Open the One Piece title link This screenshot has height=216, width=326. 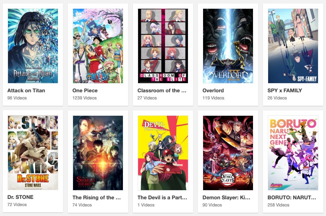pos(85,91)
